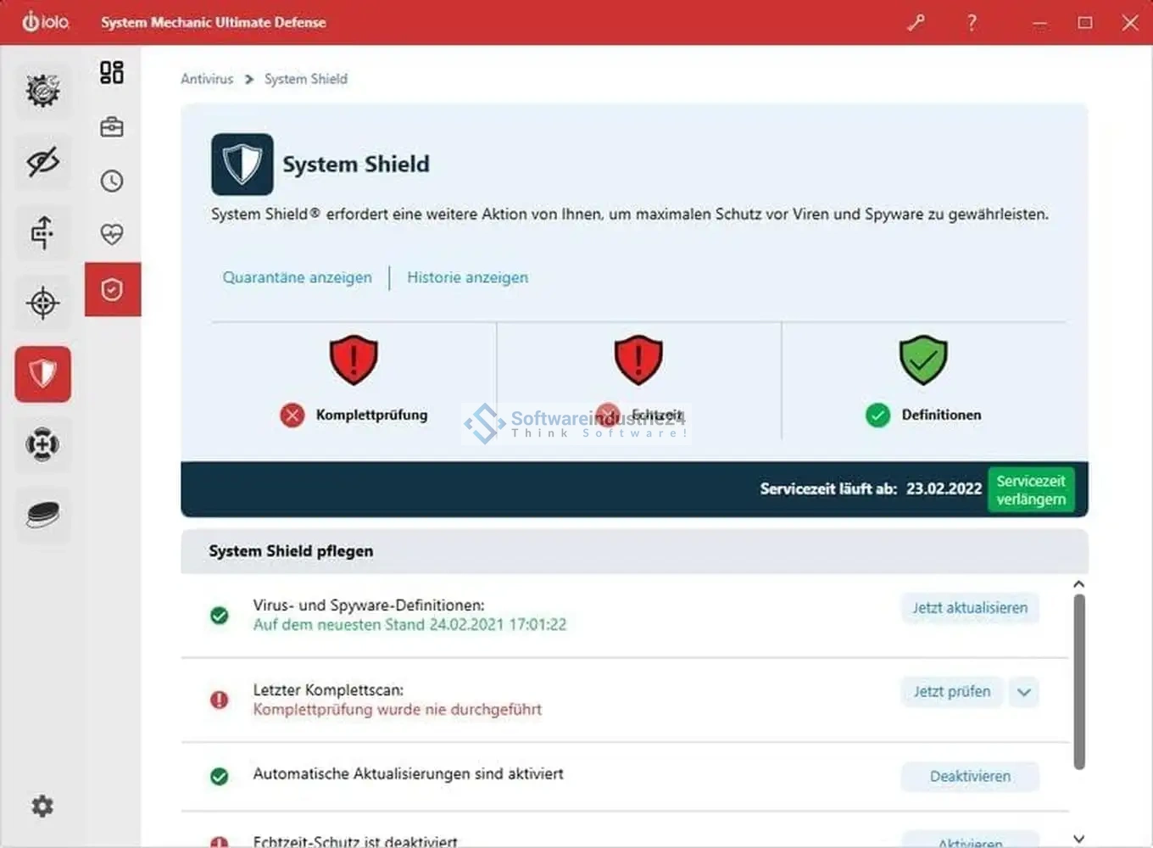Open the lifebuoy recovery icon in sidebar
Screen dimensions: 1153x848
pos(42,444)
